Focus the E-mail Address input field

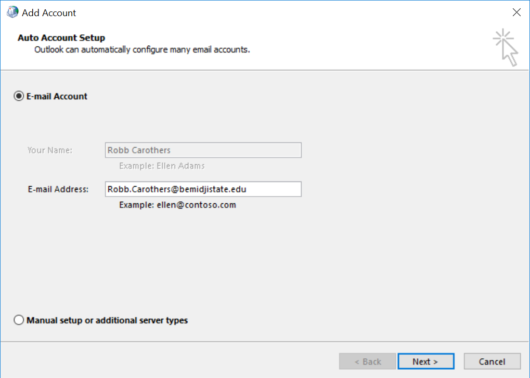(203, 189)
